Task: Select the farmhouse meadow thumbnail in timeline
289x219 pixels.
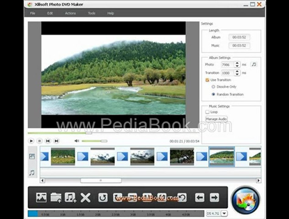Action: 63,156
